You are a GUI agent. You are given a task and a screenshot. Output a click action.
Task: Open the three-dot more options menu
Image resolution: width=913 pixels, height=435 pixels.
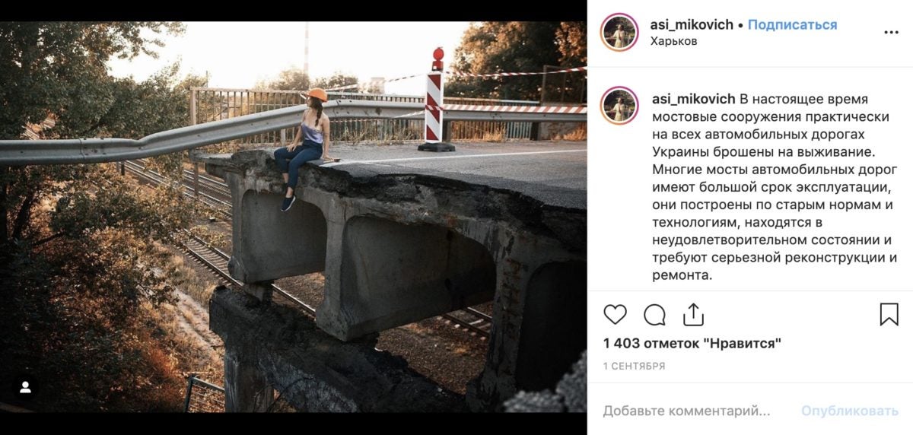pos(891,33)
